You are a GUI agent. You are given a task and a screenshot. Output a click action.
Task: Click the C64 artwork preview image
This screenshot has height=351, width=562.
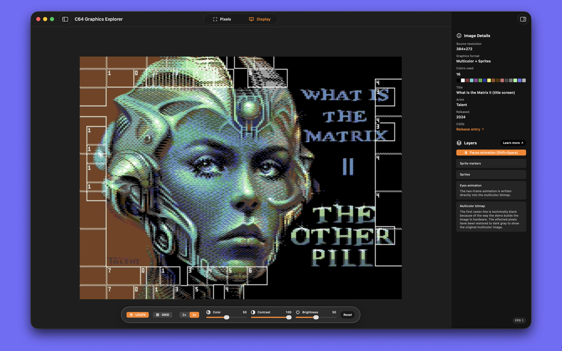coord(241,178)
